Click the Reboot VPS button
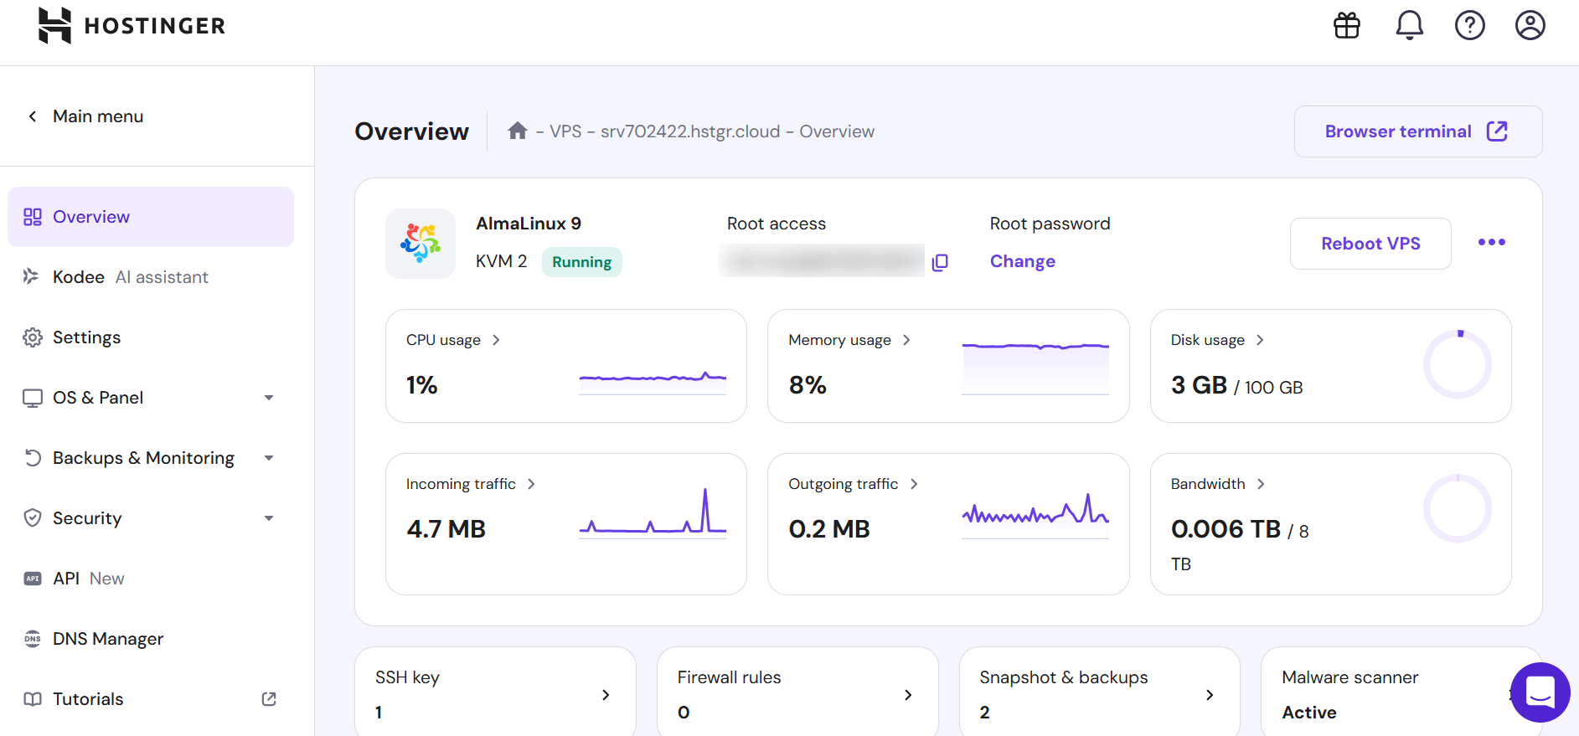 click(x=1370, y=244)
